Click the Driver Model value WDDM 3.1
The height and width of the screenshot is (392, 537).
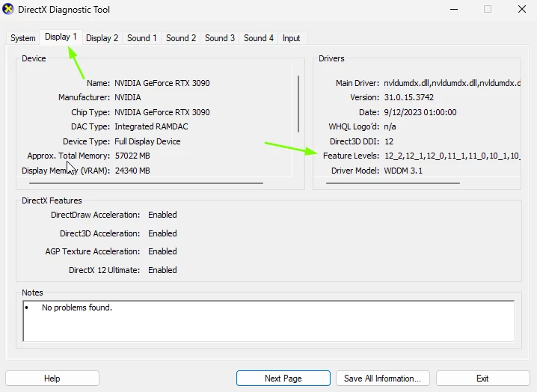pos(403,171)
